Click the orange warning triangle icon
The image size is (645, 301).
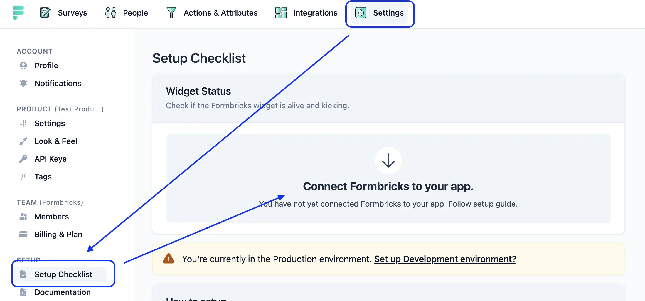tap(168, 259)
